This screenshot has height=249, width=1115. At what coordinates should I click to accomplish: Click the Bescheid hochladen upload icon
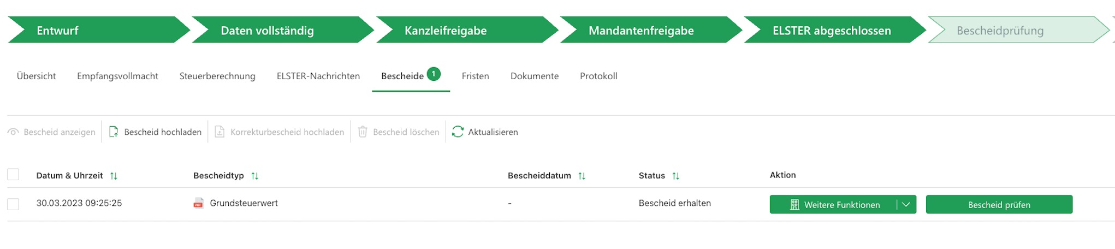click(114, 132)
